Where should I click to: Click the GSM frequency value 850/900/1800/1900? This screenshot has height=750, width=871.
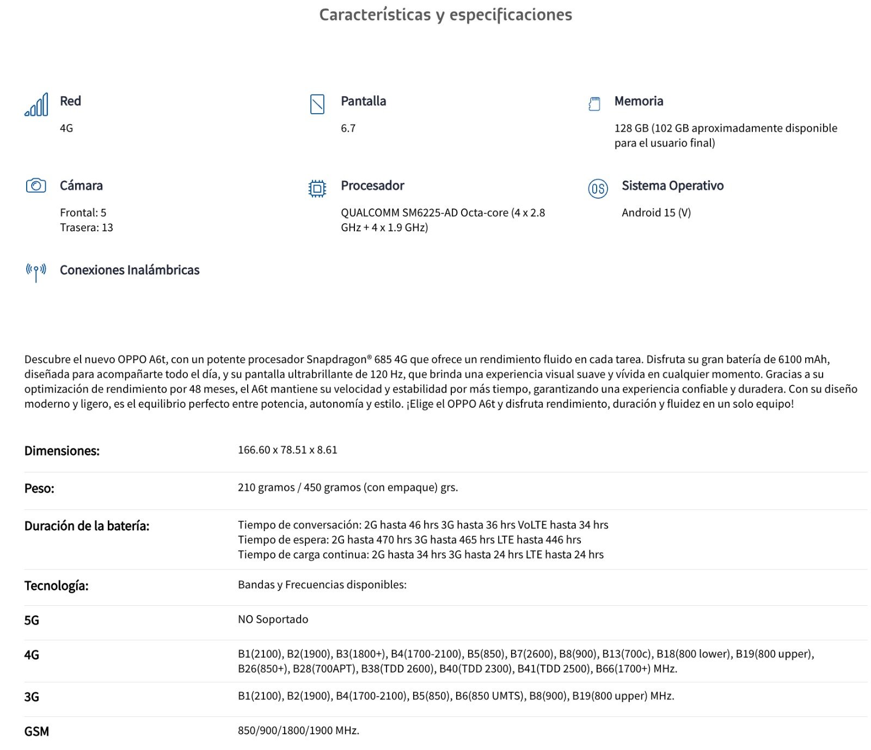pyautogui.click(x=298, y=730)
